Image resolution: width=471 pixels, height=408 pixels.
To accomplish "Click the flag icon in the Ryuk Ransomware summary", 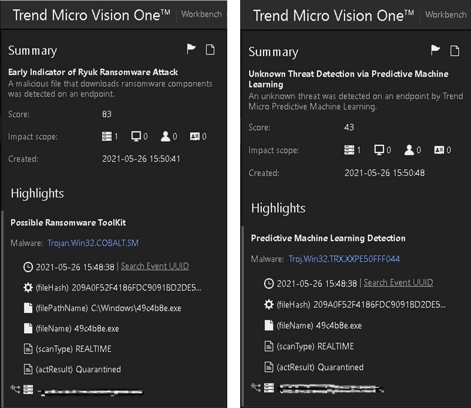I will (191, 49).
